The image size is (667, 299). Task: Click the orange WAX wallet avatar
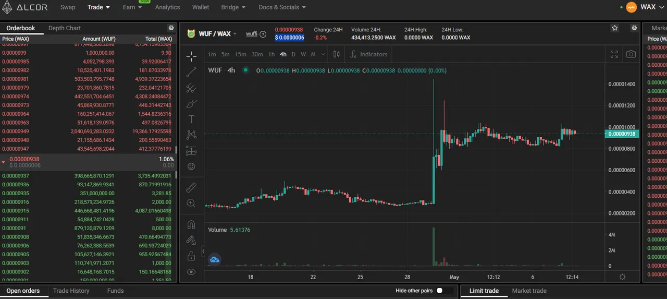[632, 7]
